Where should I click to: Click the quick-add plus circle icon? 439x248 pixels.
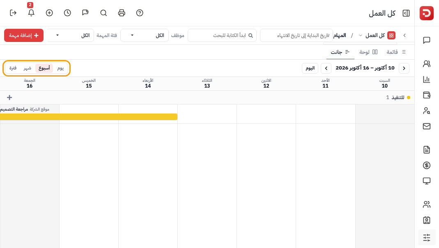tap(49, 13)
